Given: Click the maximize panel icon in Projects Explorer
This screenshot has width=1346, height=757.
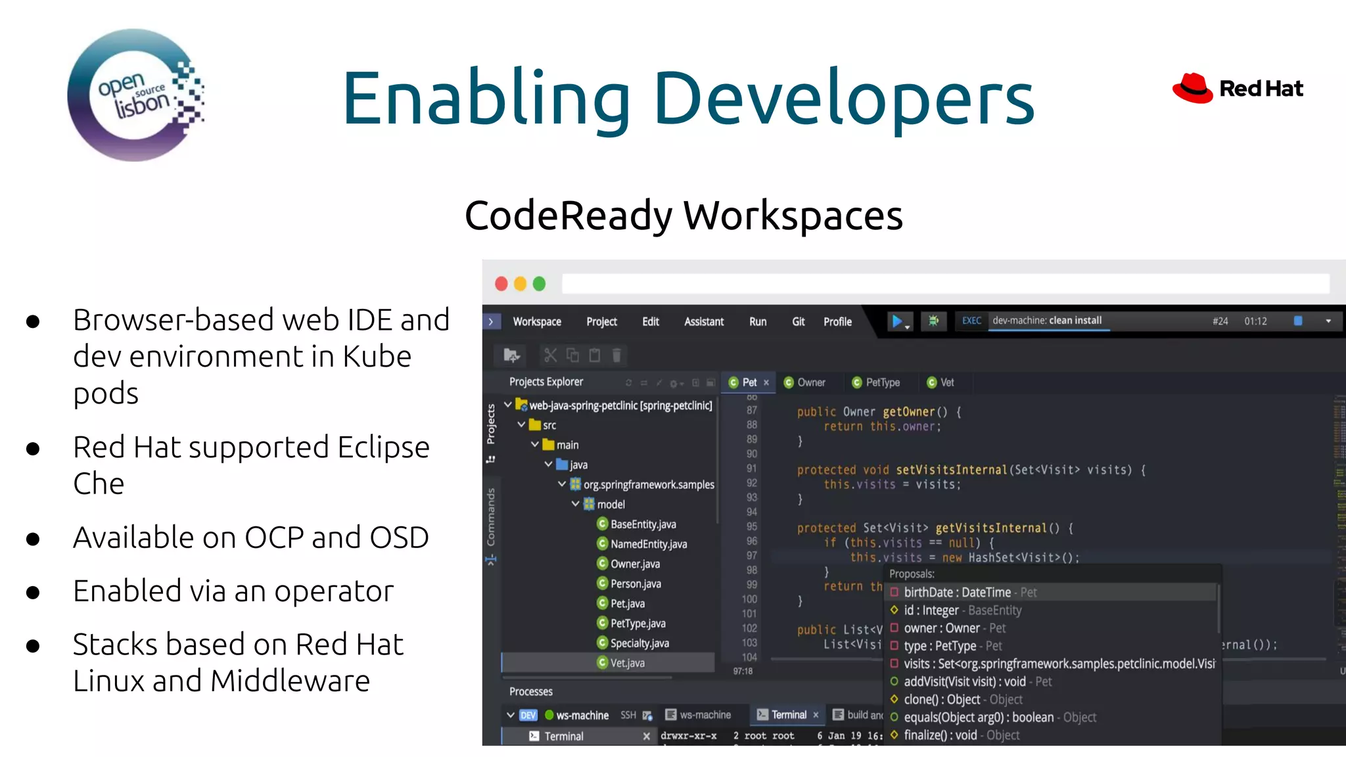Looking at the screenshot, I should pos(695,382).
